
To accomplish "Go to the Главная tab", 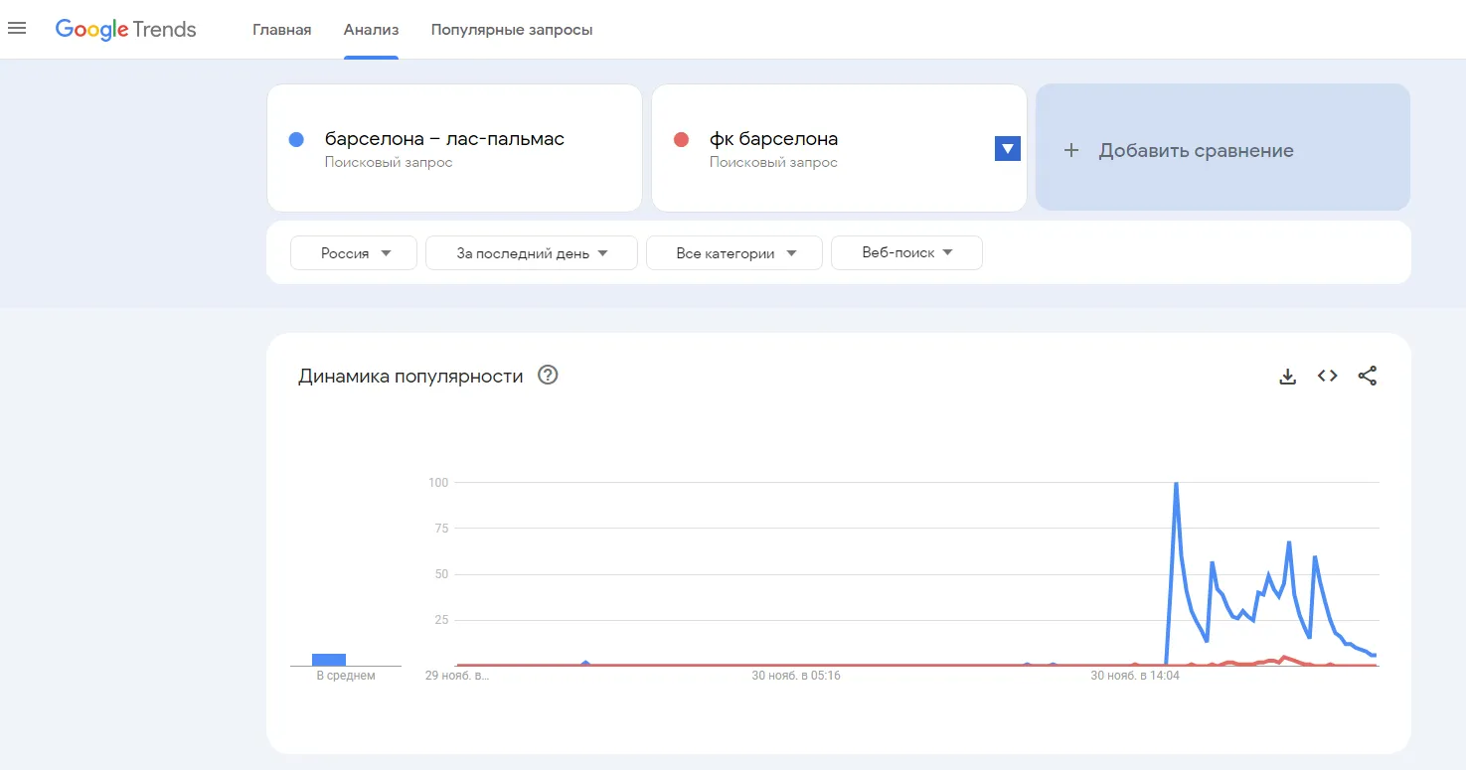I will tap(281, 30).
